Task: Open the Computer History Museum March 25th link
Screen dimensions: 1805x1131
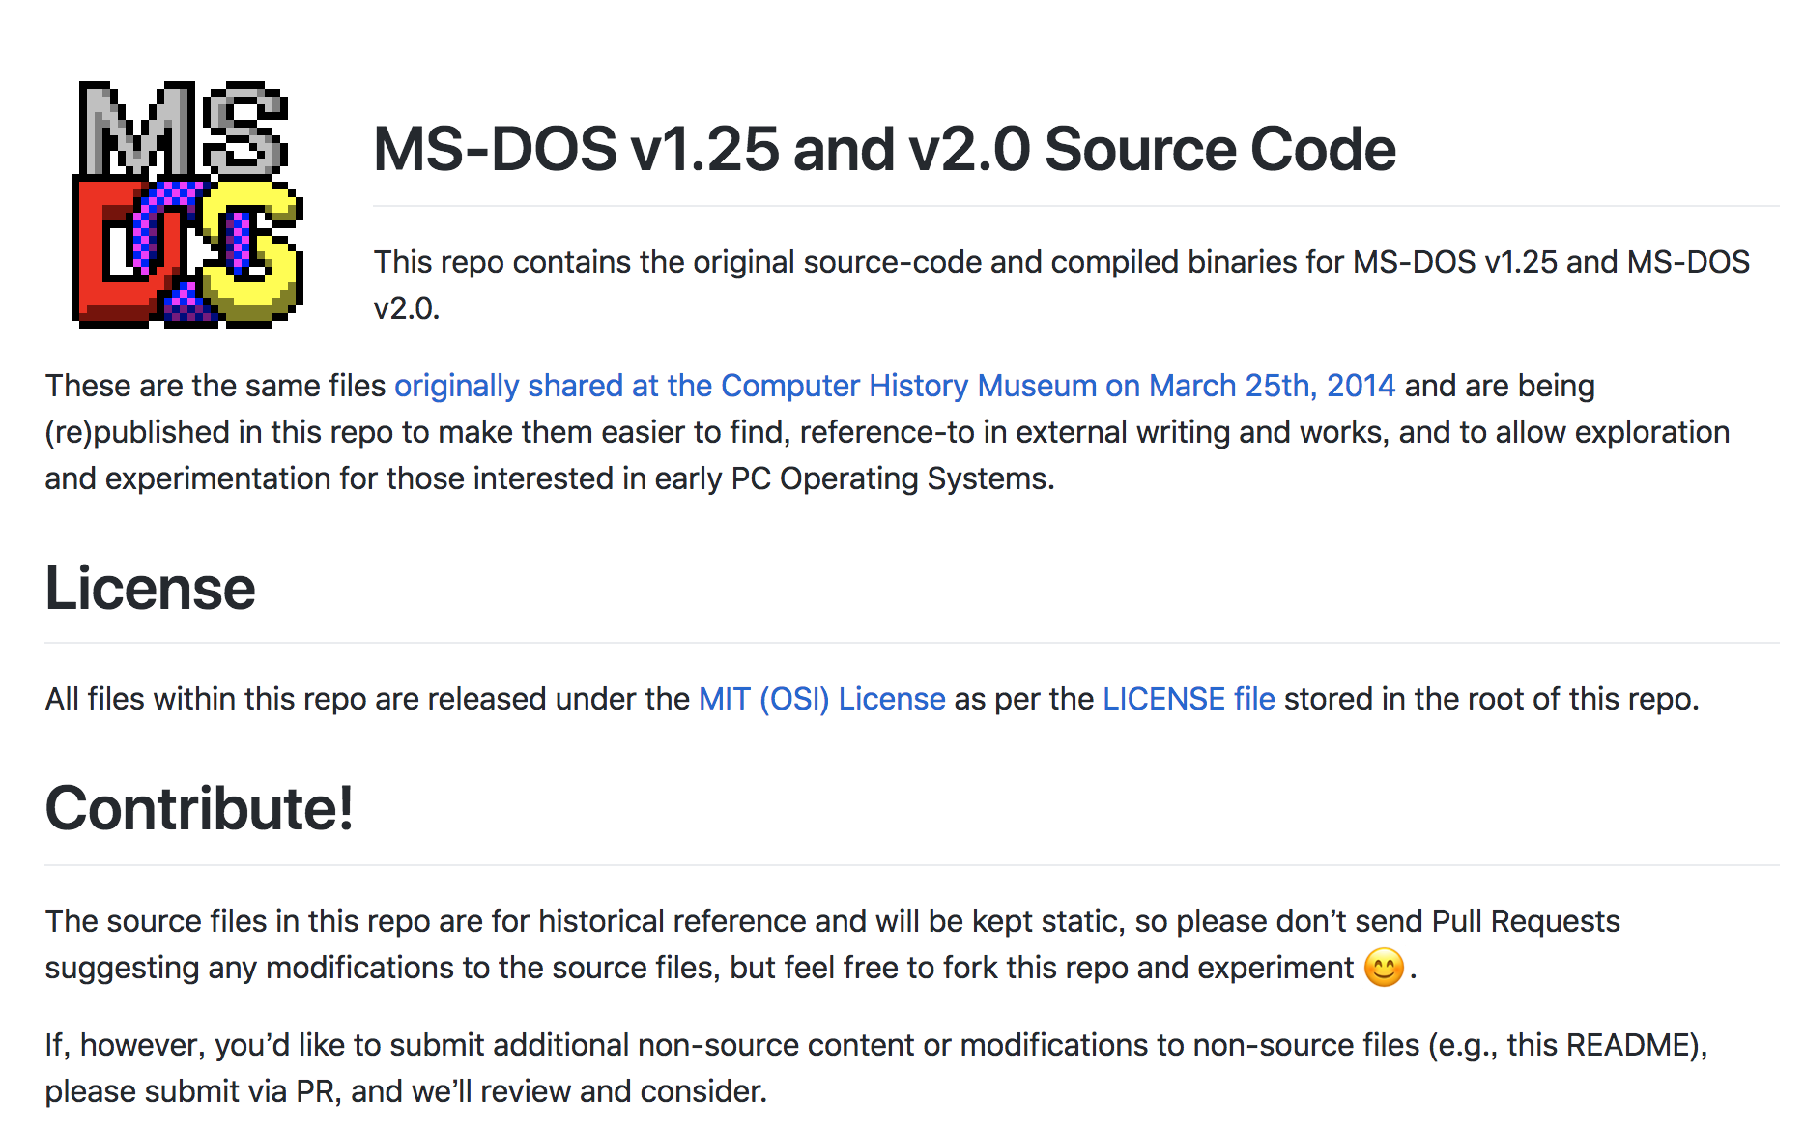Action: click(895, 386)
